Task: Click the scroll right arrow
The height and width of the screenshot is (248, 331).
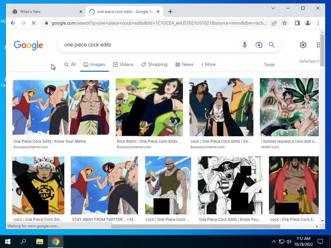Action: [317, 226]
